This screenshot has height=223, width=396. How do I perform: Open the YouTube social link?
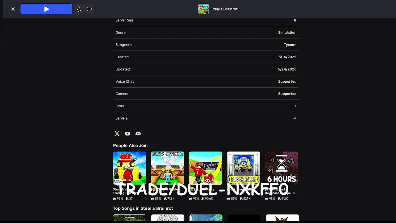127,133
